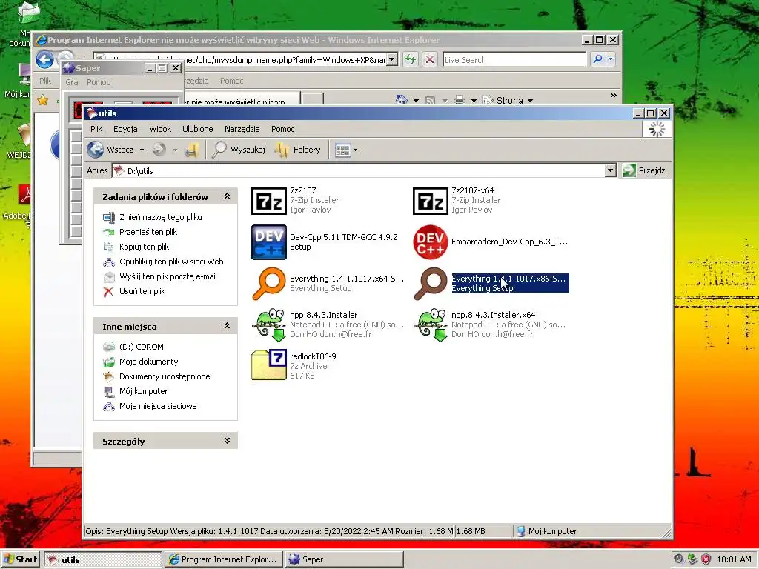Click Wyszukaj search toolbar button
Screen dimensions: 759x569
point(239,150)
